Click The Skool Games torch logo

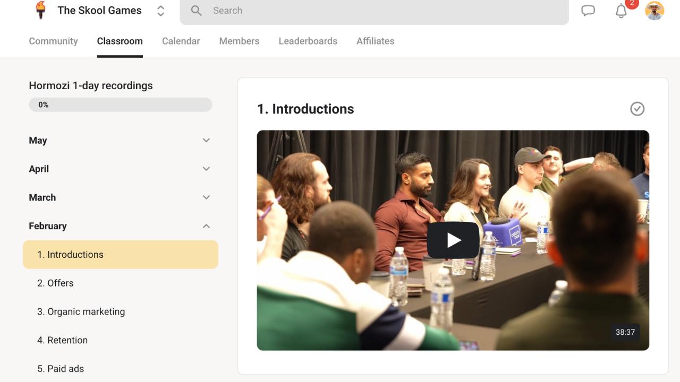(x=40, y=10)
